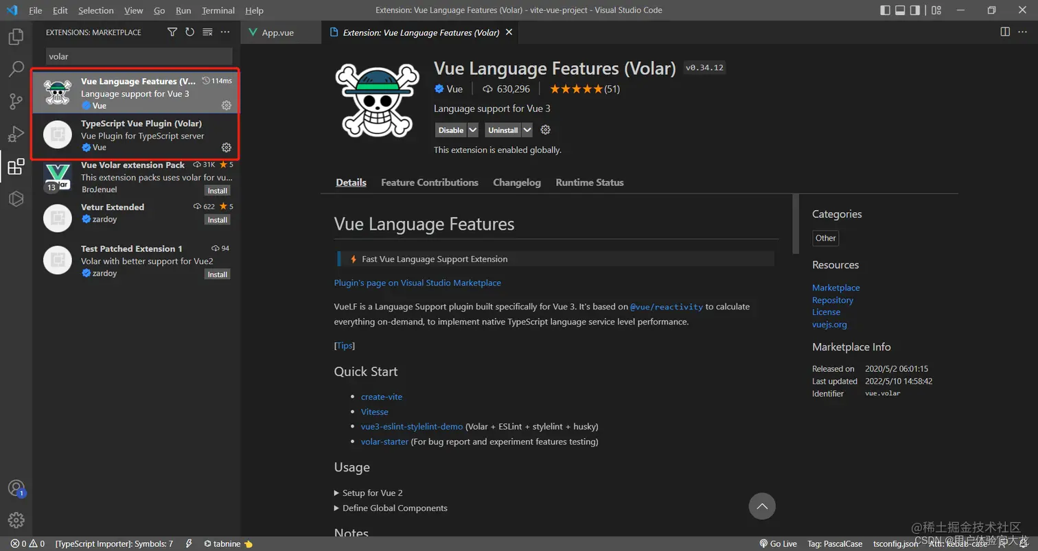This screenshot has height=551, width=1038.
Task: Click the Disable button
Action: coord(451,130)
